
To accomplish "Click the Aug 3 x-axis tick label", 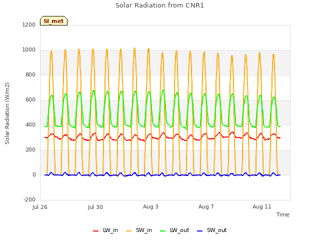I will click(150, 206).
